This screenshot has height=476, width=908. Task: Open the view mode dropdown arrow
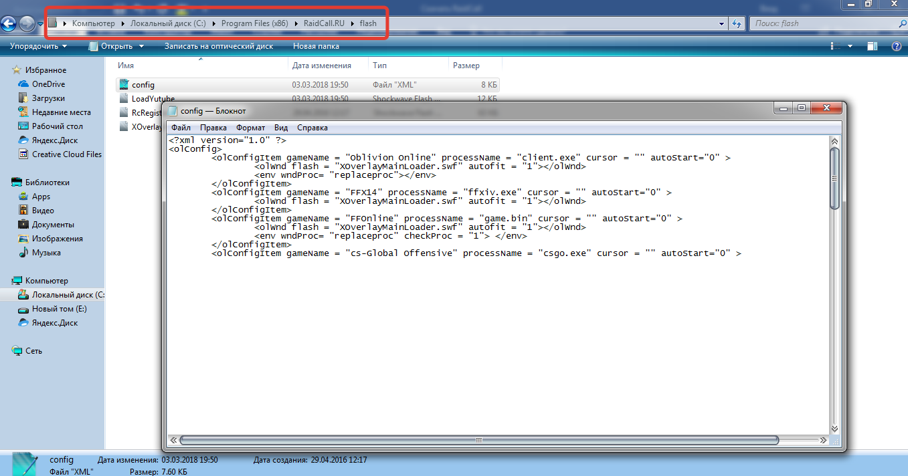(850, 46)
